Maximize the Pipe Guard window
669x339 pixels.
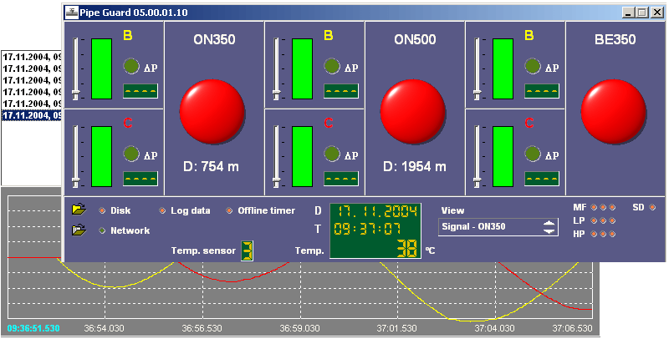[641, 13]
